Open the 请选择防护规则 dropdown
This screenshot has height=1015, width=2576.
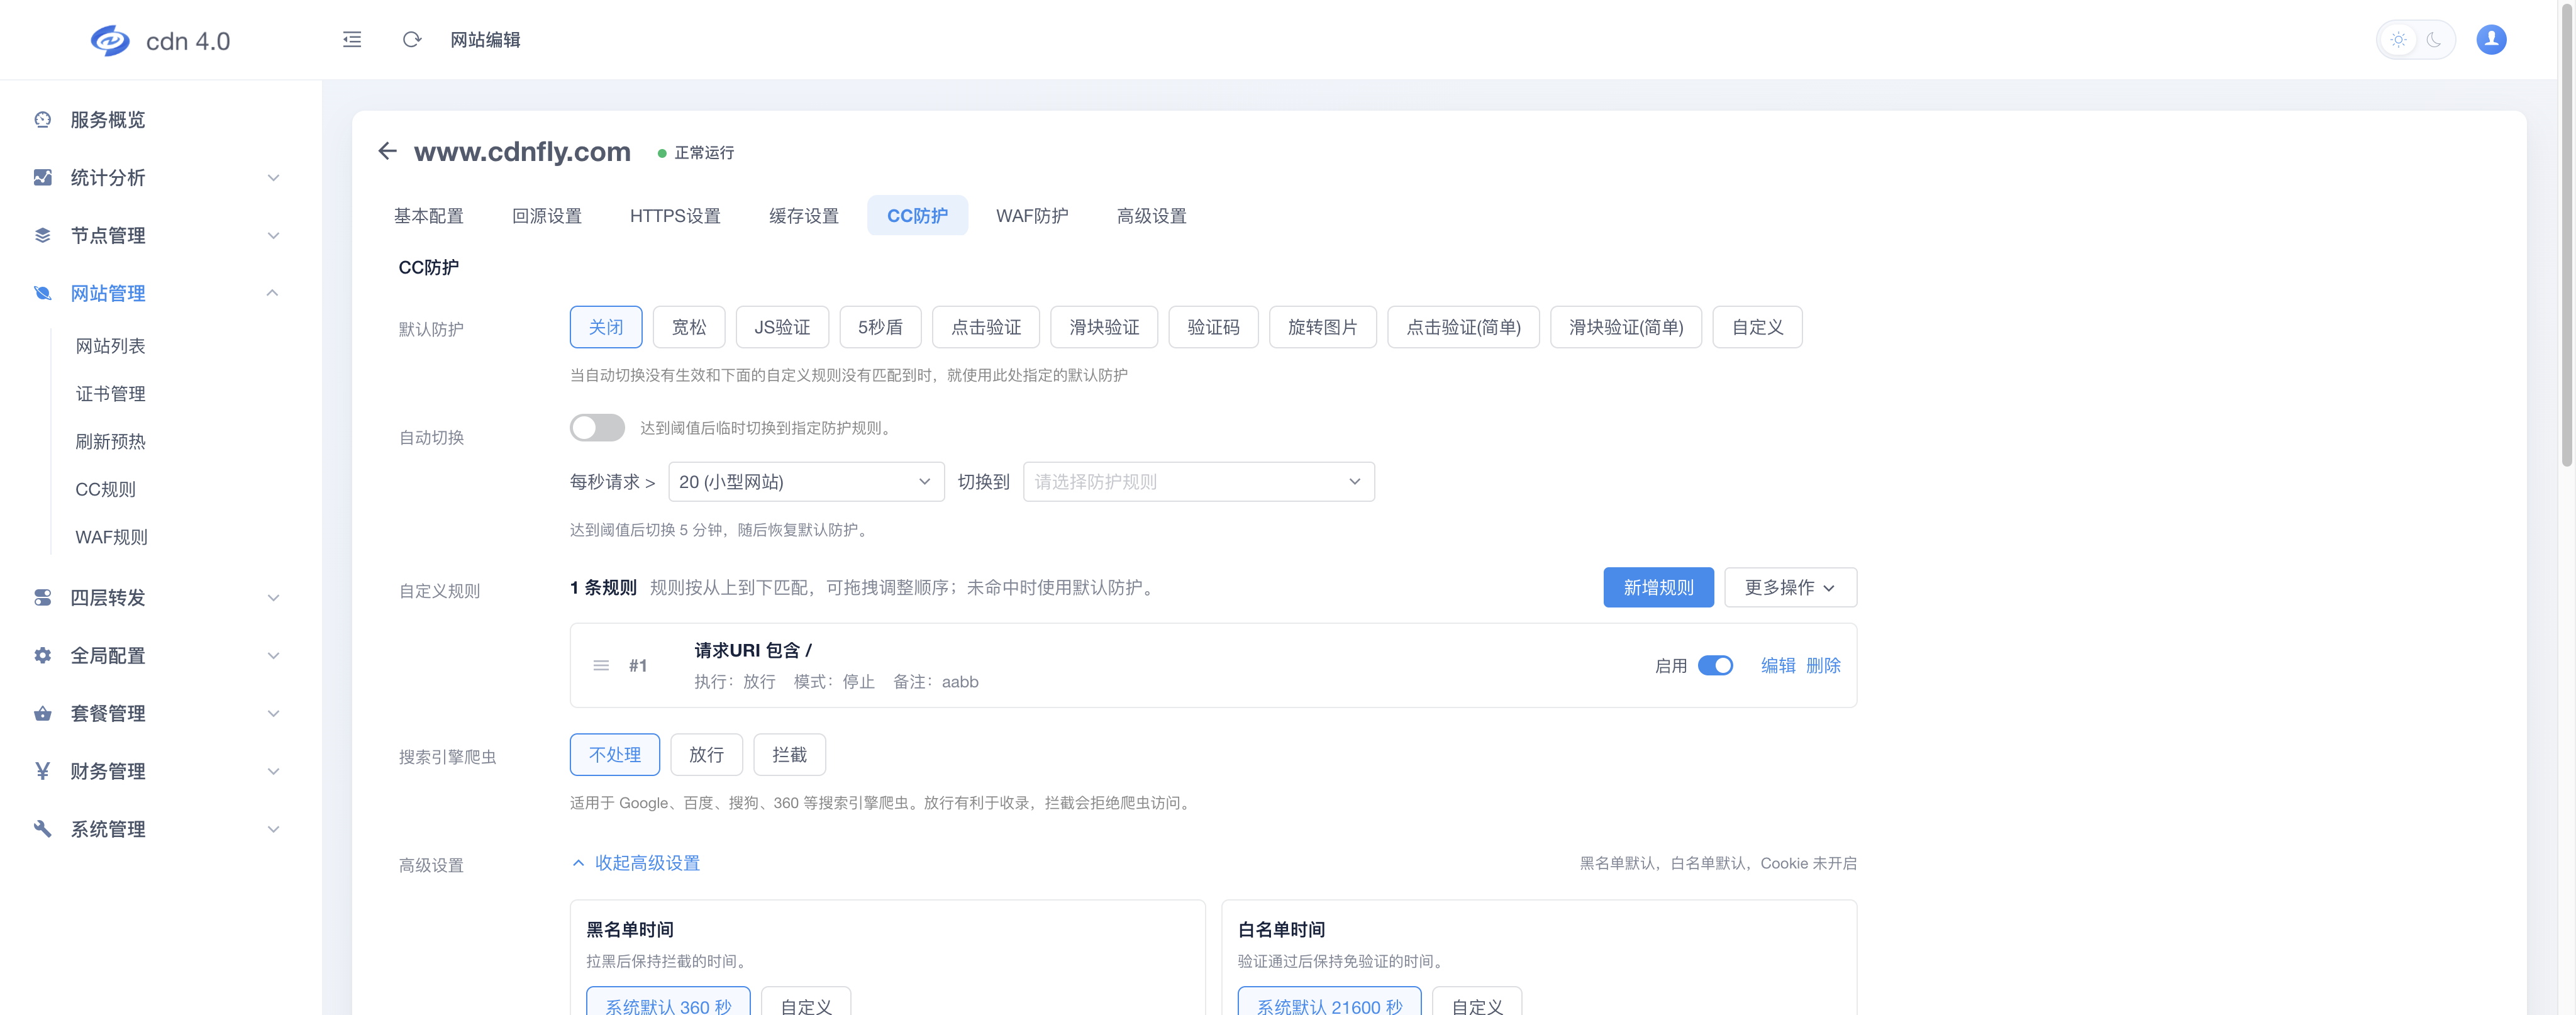(x=1198, y=482)
